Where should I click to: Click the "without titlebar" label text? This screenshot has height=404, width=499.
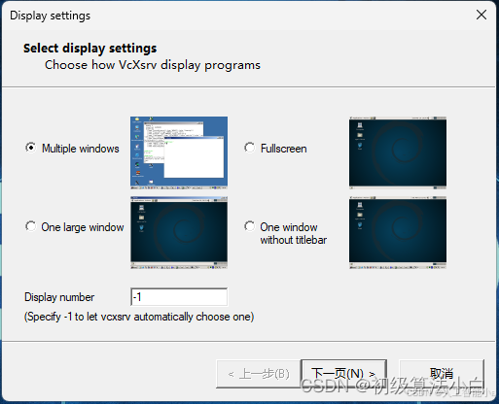click(293, 240)
